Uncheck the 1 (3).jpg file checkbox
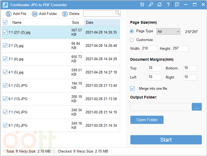 pos(5,46)
